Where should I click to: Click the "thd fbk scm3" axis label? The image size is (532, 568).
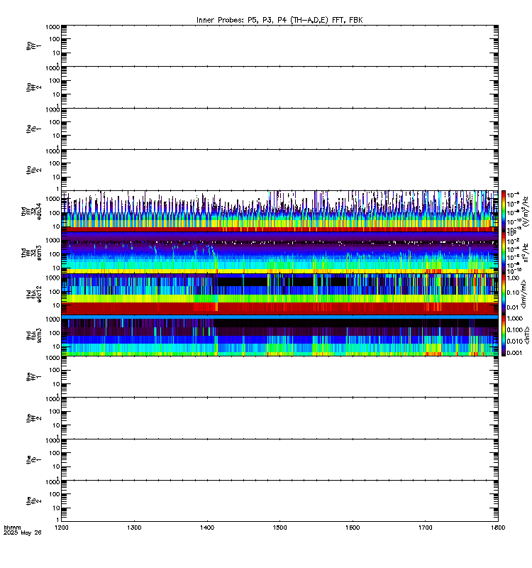[x=33, y=335]
